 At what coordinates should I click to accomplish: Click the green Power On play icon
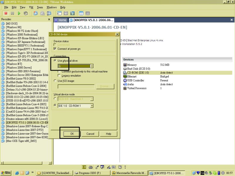coord(19,13)
